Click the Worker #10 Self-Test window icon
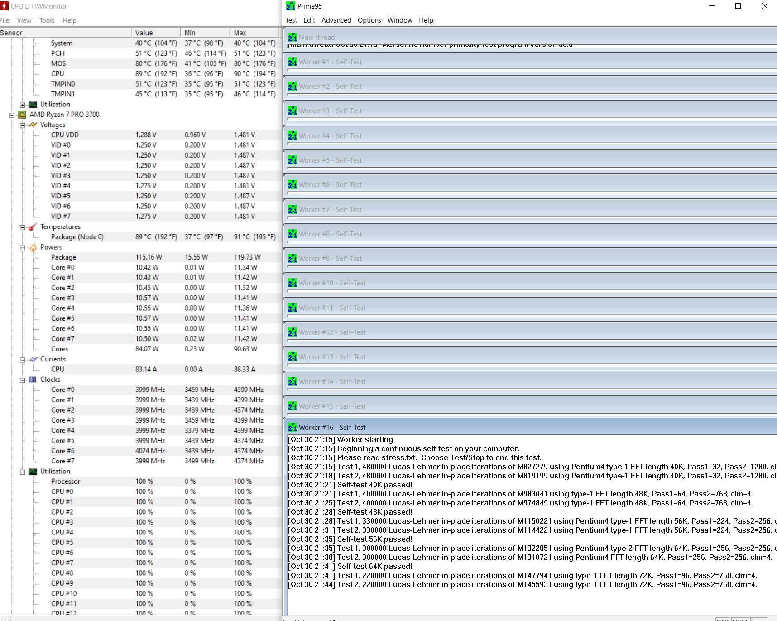 coord(293,283)
